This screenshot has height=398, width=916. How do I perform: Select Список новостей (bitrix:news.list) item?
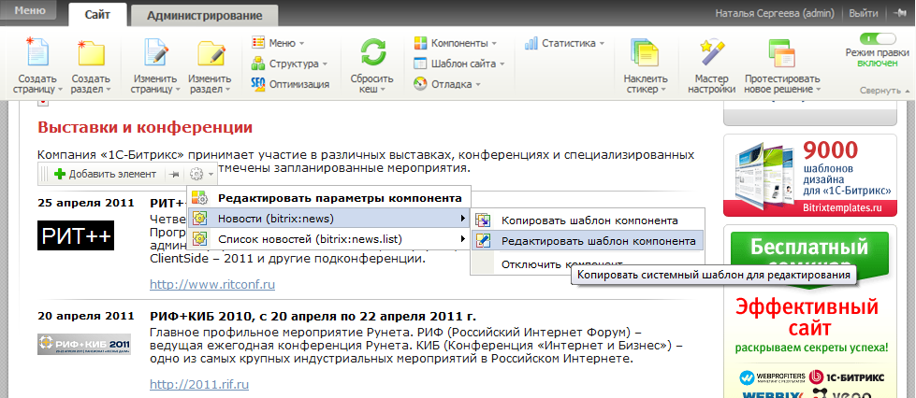(328, 238)
